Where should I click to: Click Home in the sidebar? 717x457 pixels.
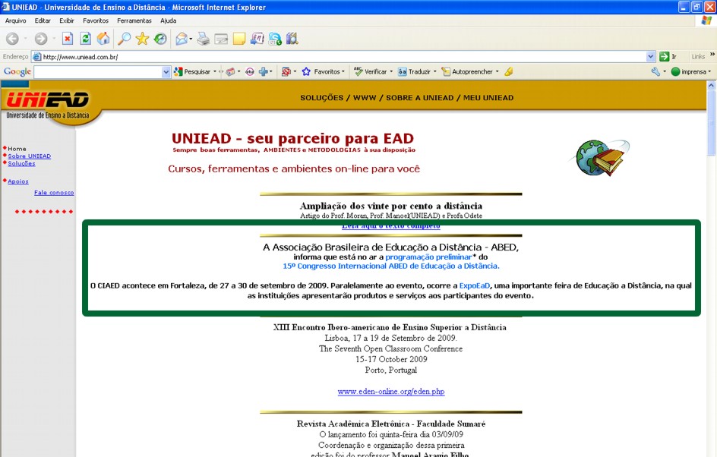coord(17,149)
